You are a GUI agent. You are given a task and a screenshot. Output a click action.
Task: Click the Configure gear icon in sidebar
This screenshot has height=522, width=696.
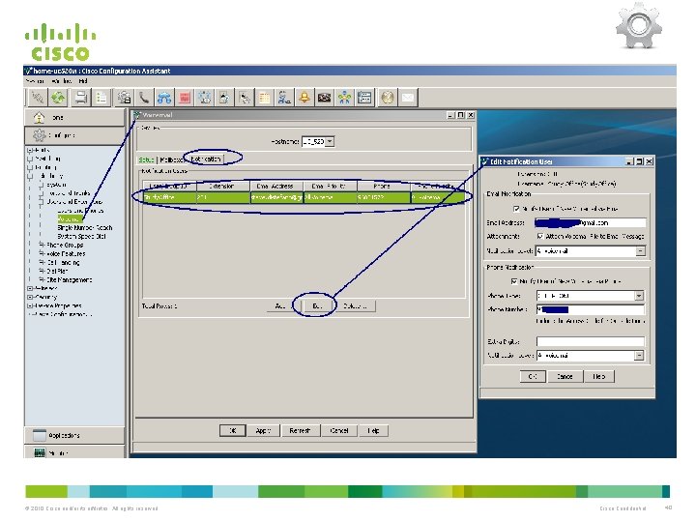39,135
